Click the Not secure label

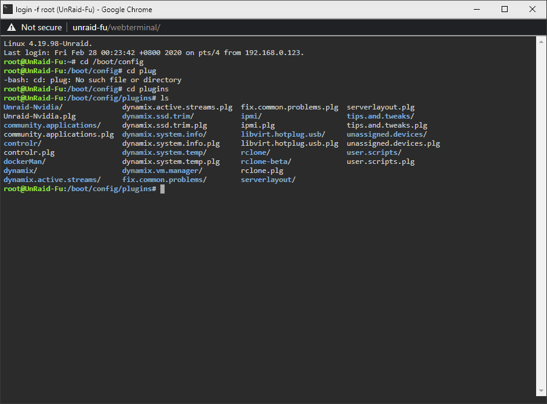pyautogui.click(x=42, y=28)
